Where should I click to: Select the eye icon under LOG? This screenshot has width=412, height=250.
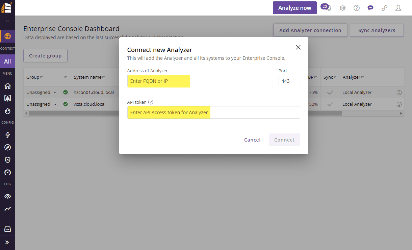coord(7,196)
